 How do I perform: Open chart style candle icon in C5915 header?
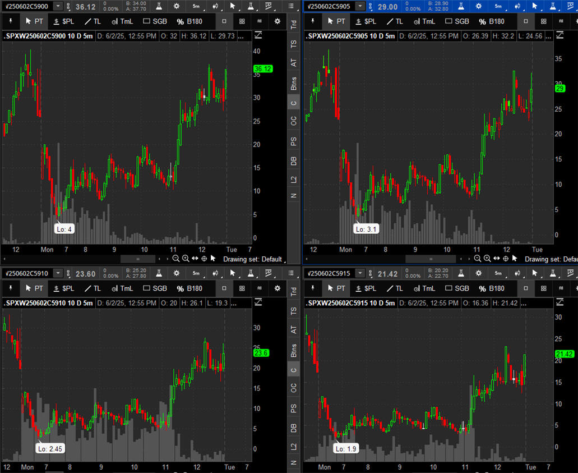(517, 273)
